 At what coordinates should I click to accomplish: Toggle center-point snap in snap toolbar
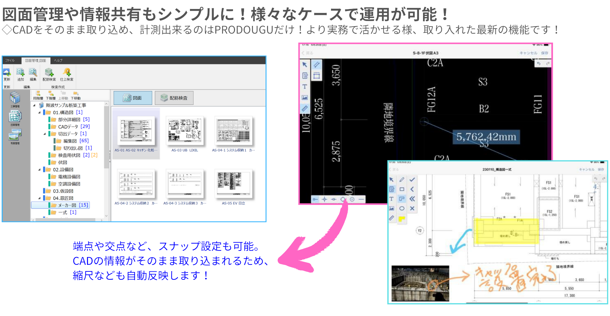coord(352,199)
